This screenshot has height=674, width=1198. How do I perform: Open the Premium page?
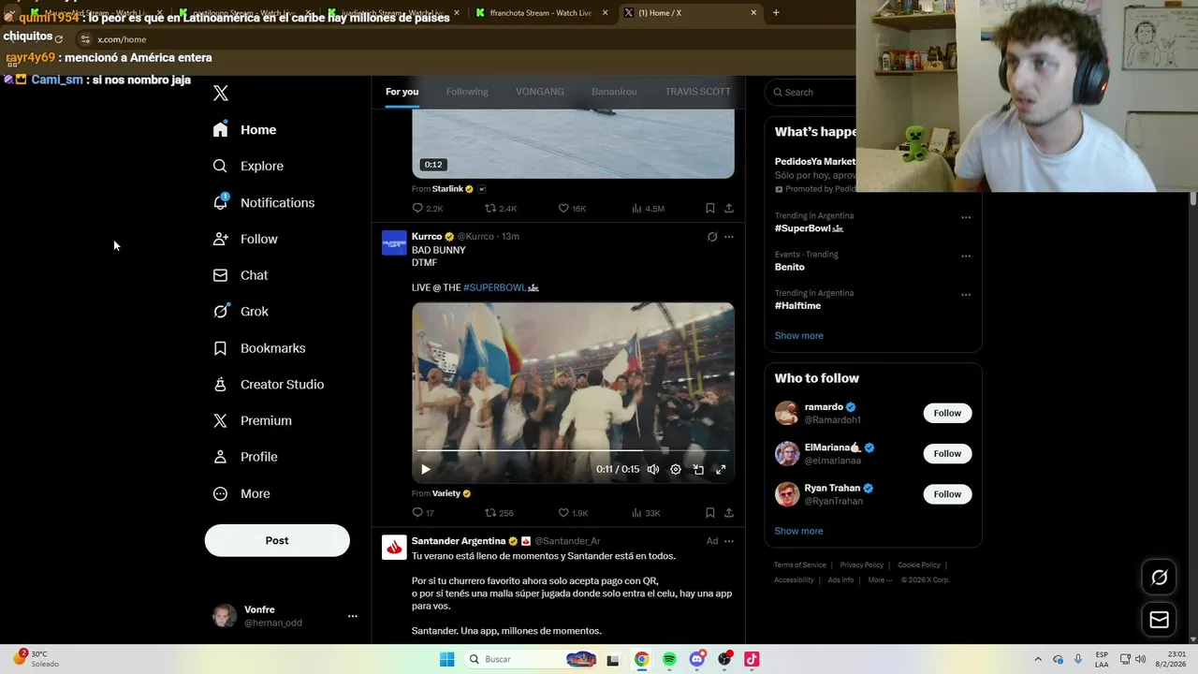pyautogui.click(x=253, y=421)
